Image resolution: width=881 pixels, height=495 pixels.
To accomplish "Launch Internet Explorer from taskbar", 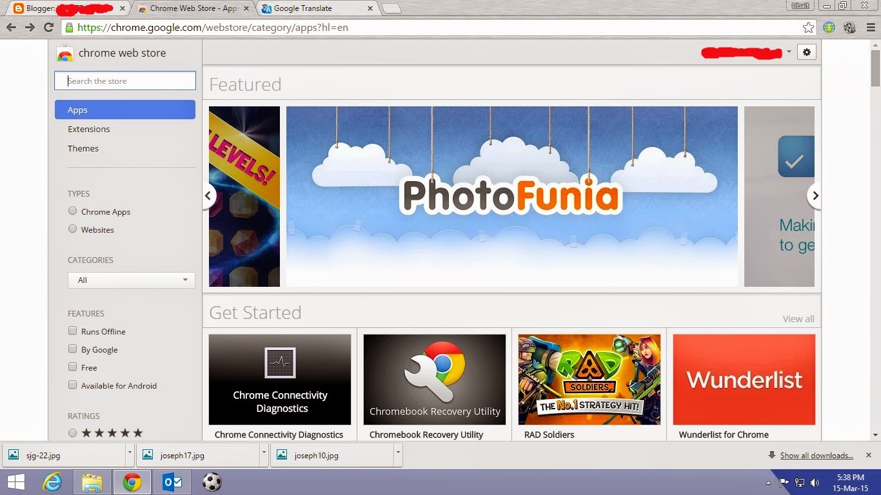I will click(x=52, y=482).
